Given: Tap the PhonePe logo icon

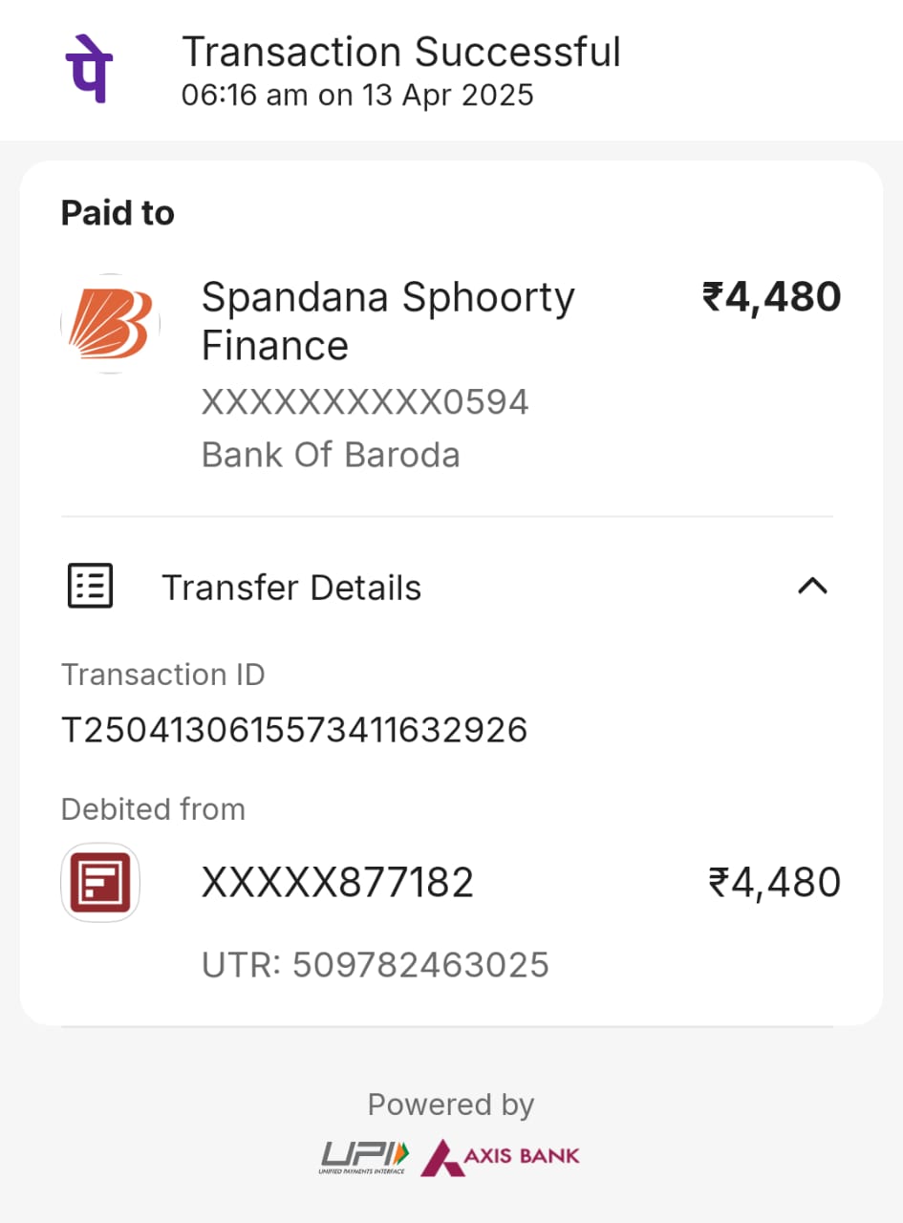Looking at the screenshot, I should click(x=89, y=70).
